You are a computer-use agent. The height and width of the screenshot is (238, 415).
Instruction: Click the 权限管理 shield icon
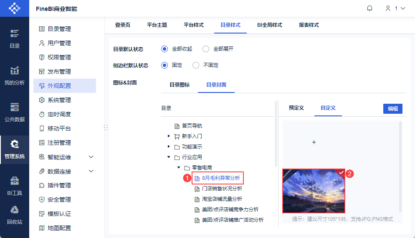(42, 57)
